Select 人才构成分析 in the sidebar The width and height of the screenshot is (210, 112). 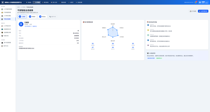[x=7, y=26]
